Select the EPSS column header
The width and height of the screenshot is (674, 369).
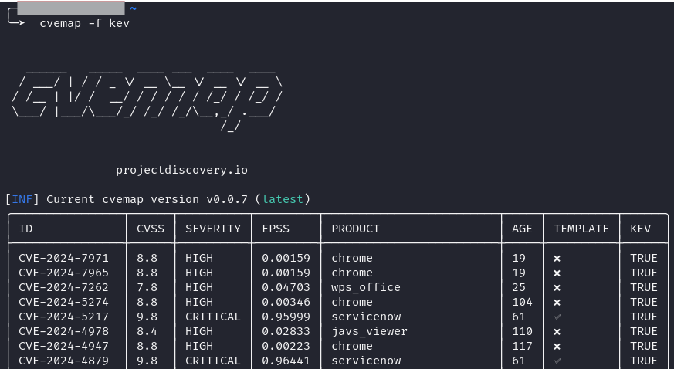pos(276,229)
